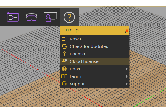Click the key icon beside License
The height and width of the screenshot is (107, 166).
point(64,54)
